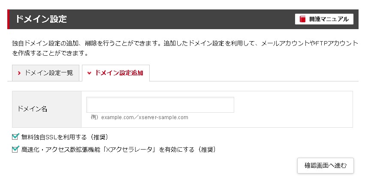Screen dimensions: 365x186
Task: Click the right chevron on ドメイン設定一覧 tab
Action: tap(19, 73)
